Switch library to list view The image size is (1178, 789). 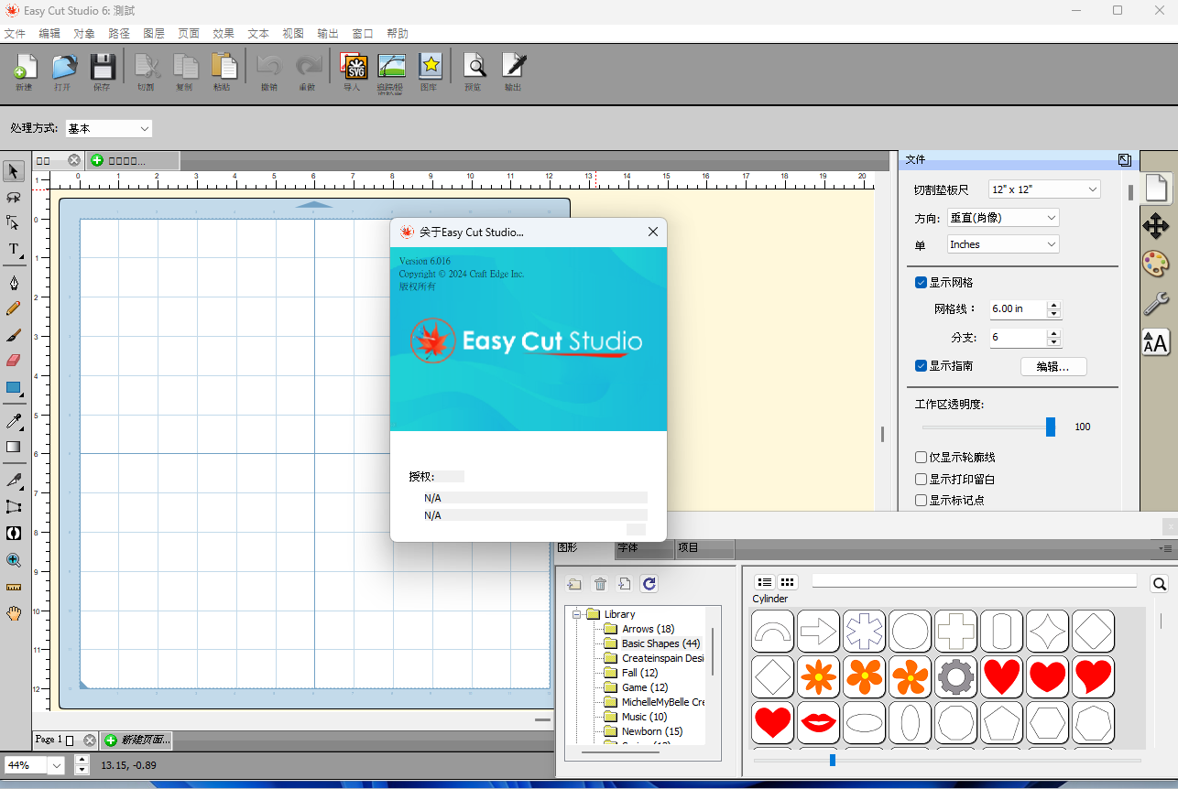pos(765,582)
